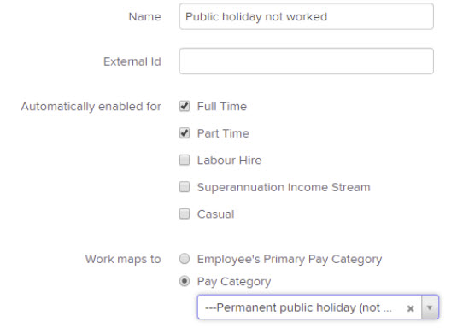Open the pay category dropdown arrow
The height and width of the screenshot is (328, 463).
coord(430,307)
